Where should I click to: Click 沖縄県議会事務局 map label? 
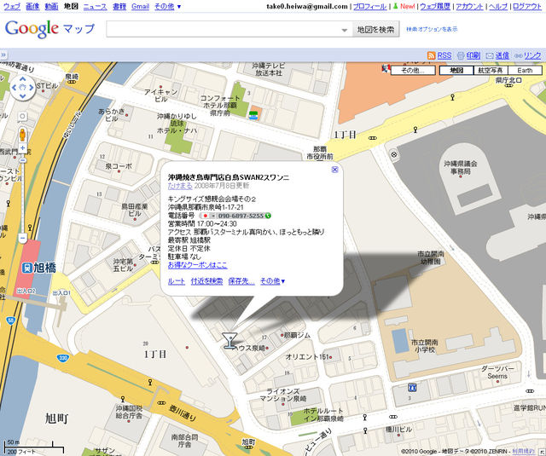click(461, 167)
